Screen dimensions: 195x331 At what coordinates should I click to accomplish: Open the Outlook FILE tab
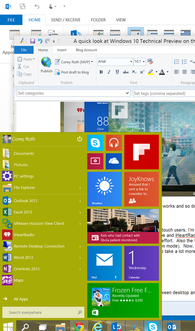point(11,20)
